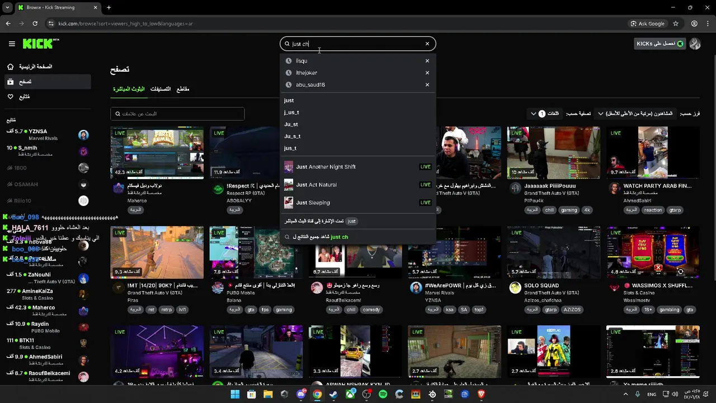Go back in browser
Viewport: 716px width, 403px height.
click(x=8, y=24)
